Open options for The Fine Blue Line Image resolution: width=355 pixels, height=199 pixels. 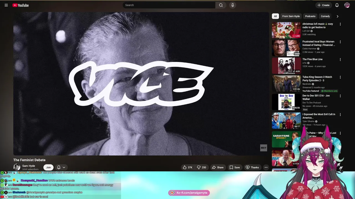[x=340, y=60]
